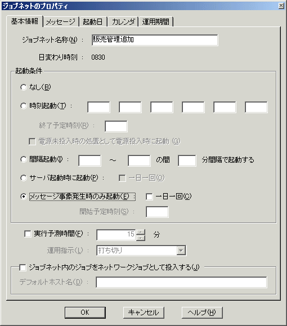The image size is (287, 326).
Task: Click the ジョブネット名称 text field
Action: point(155,40)
